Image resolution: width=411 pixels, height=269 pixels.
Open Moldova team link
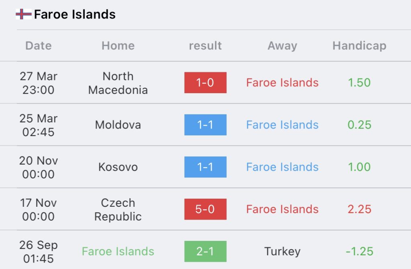(x=118, y=125)
